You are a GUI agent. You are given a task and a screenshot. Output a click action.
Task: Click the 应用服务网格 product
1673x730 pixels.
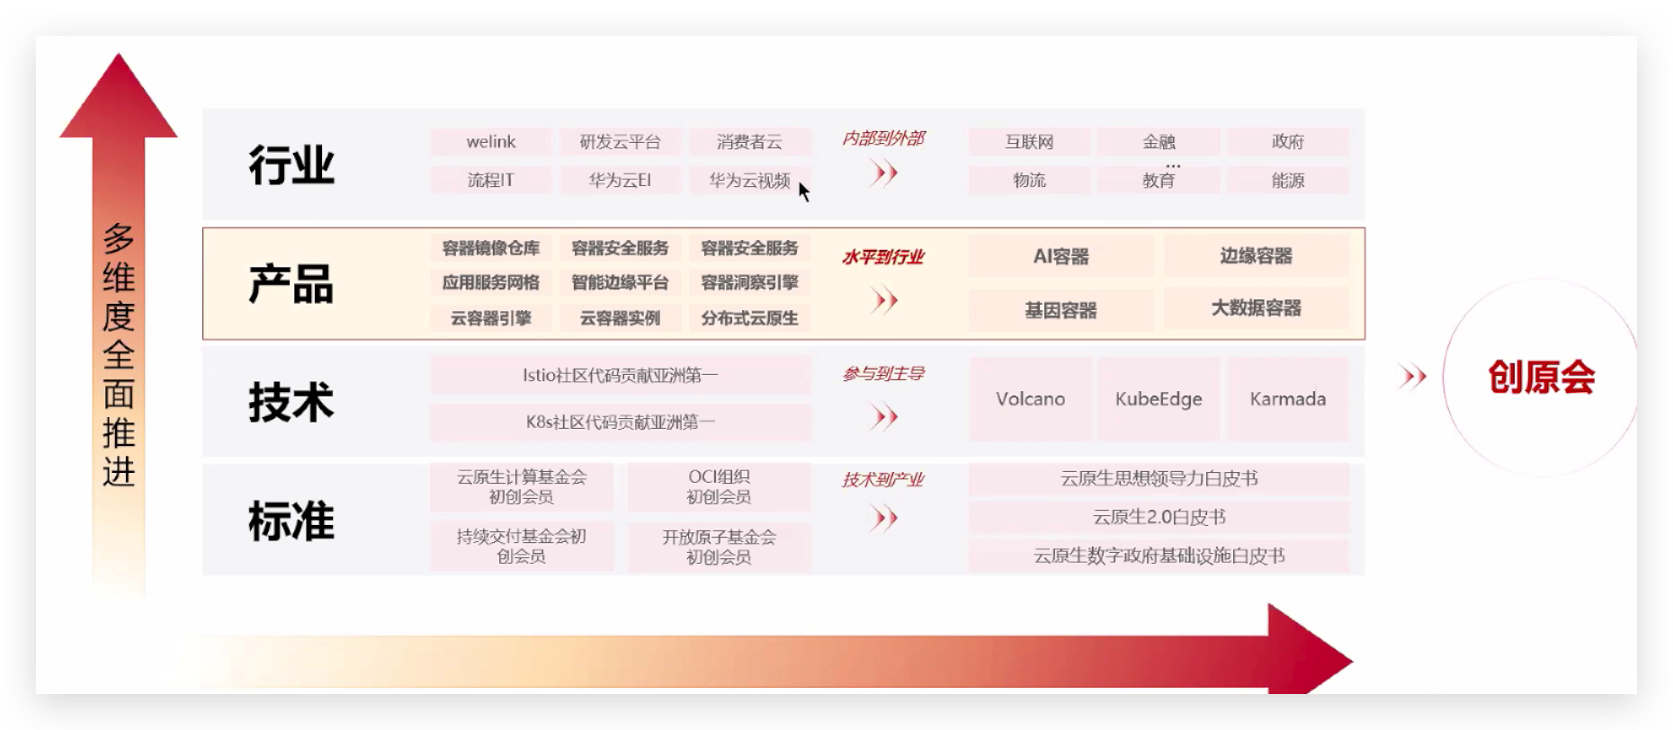[x=490, y=282]
